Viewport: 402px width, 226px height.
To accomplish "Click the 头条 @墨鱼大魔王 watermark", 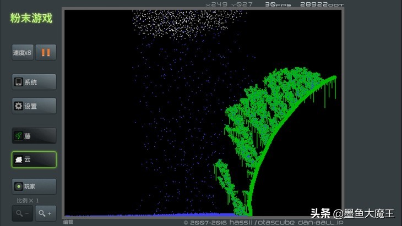I will click(x=352, y=213).
